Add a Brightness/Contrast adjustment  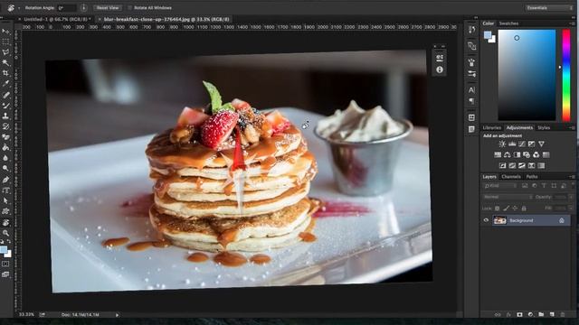[502, 144]
